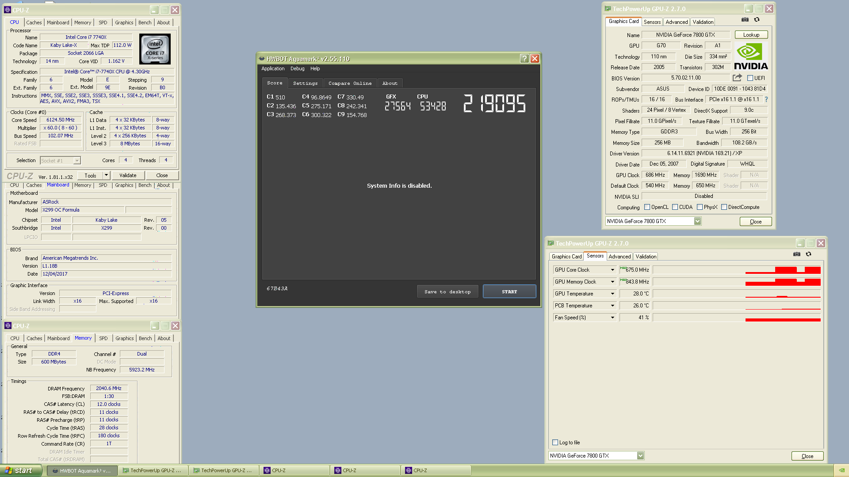
Task: Click the GPU Core Clock sensor graph
Action: (737, 270)
